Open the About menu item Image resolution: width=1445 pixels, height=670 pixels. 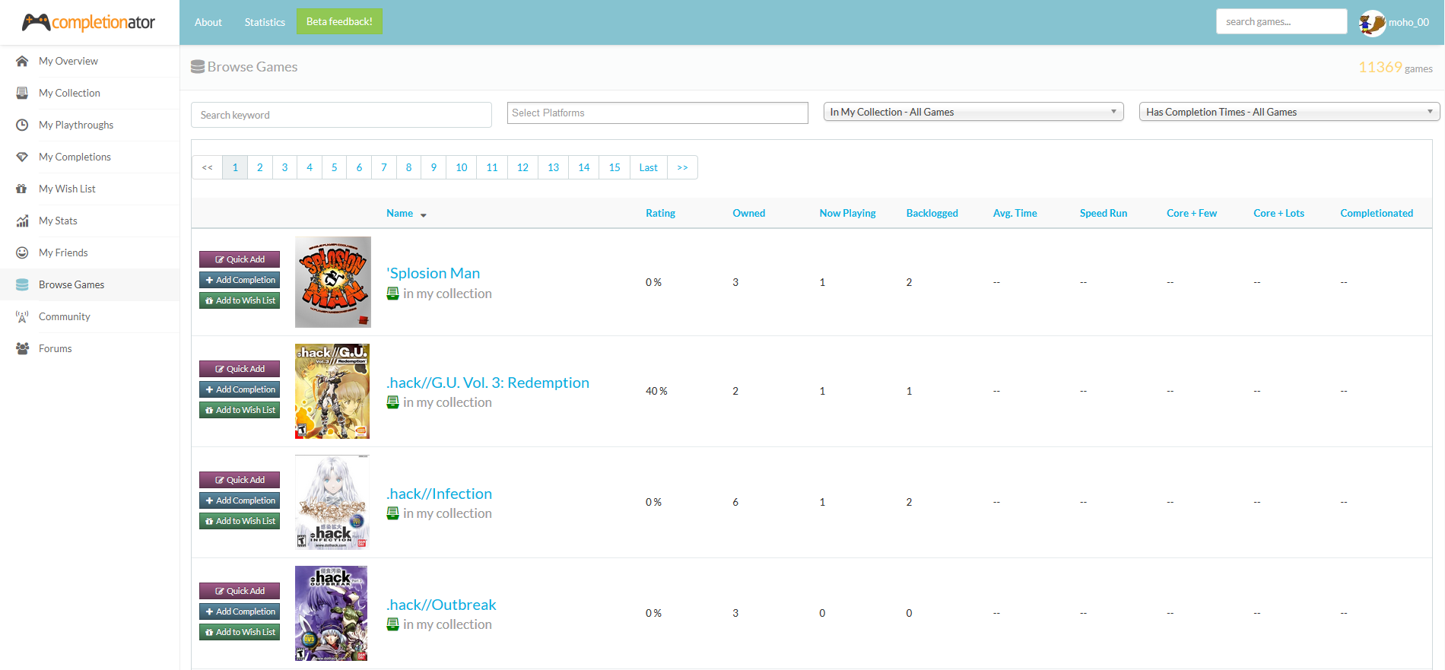208,22
